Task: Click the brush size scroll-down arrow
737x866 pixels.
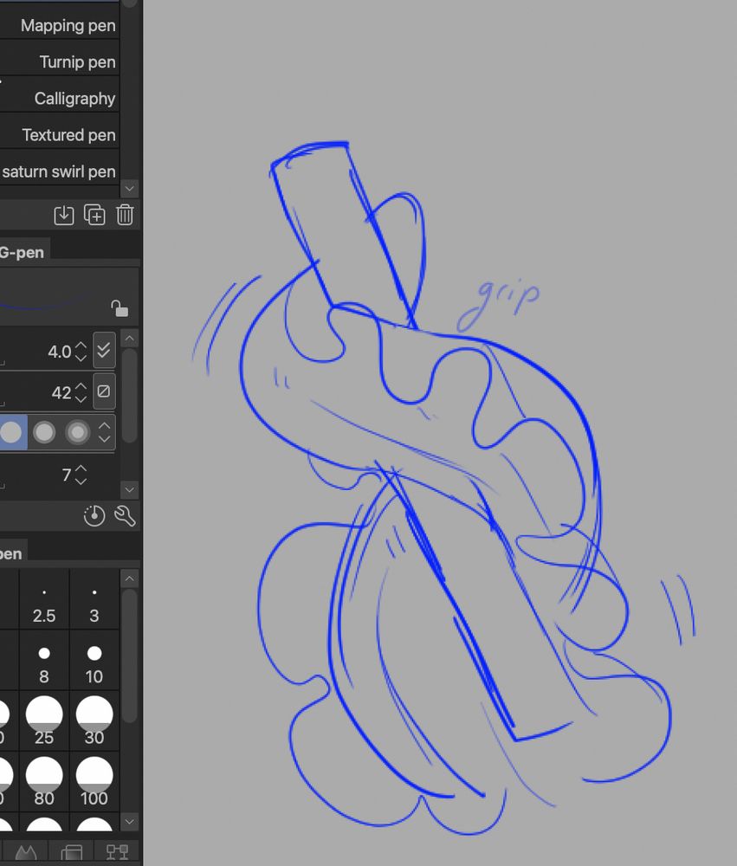Action: tap(129, 821)
